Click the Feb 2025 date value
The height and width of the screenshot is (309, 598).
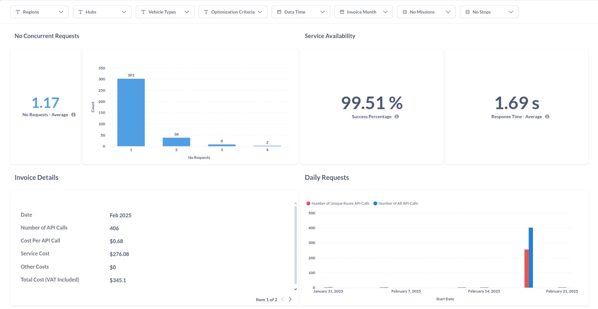(x=120, y=215)
